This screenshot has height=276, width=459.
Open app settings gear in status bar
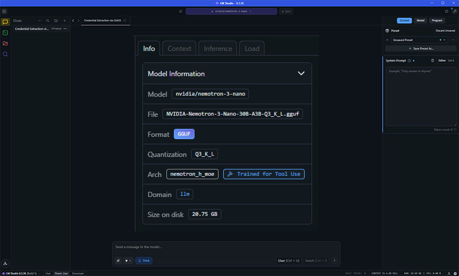[x=455, y=273]
